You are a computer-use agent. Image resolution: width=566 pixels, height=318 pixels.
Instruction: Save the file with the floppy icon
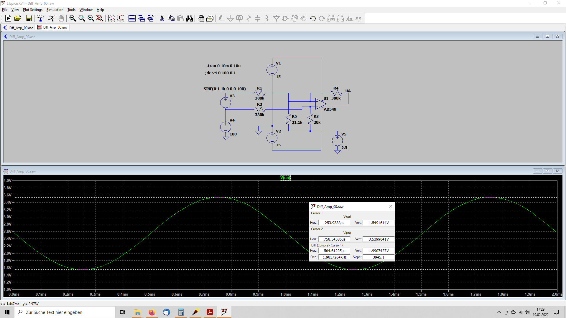[29, 19]
